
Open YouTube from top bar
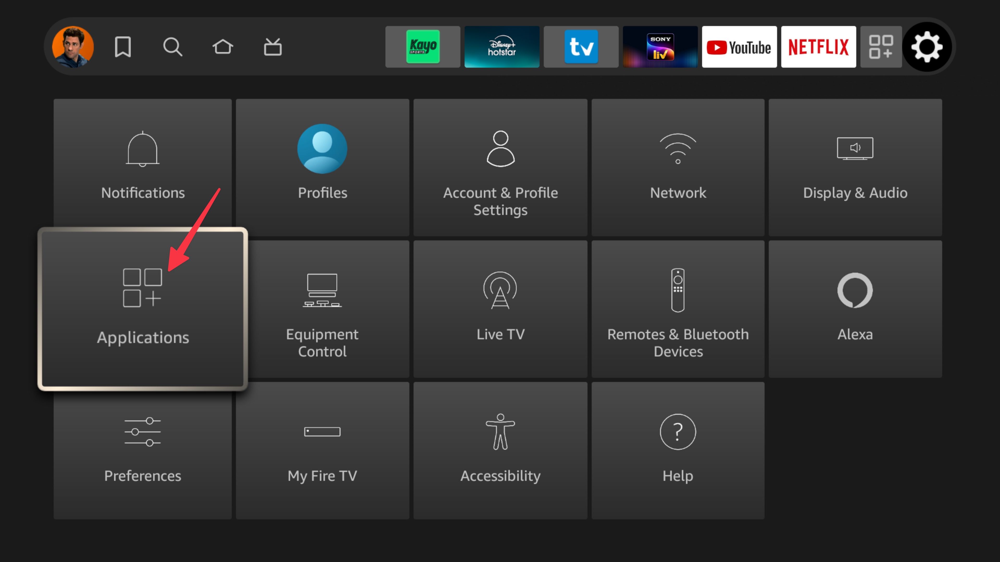(x=738, y=47)
